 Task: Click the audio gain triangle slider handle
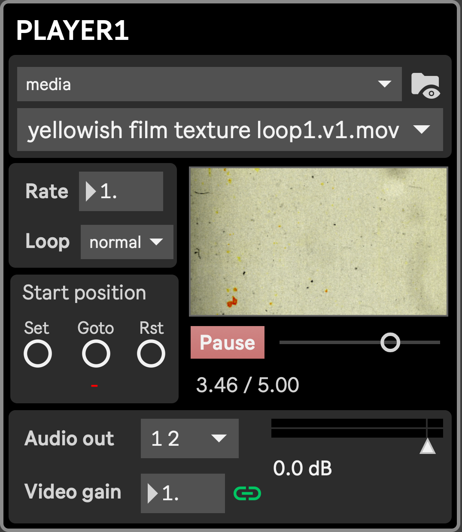coord(428,446)
